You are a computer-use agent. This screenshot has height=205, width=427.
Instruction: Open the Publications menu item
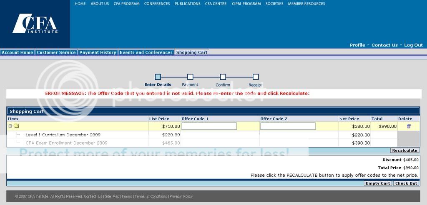pos(187,4)
